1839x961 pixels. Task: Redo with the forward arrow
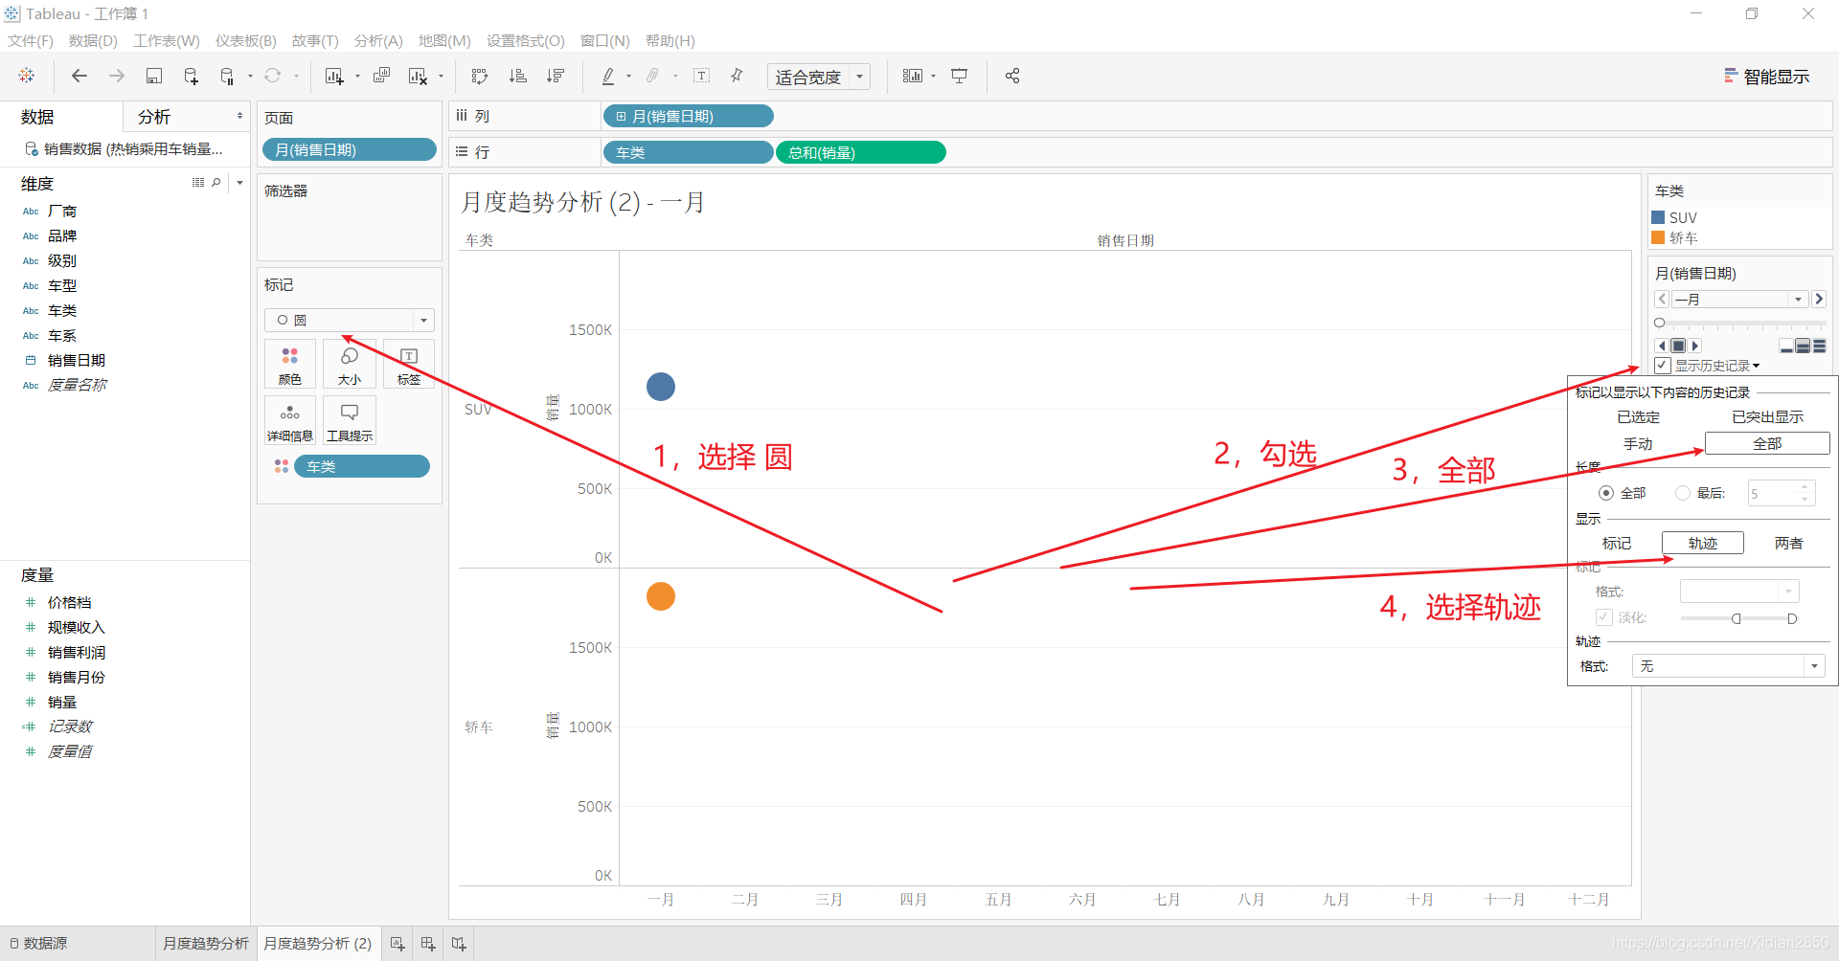pos(117,76)
